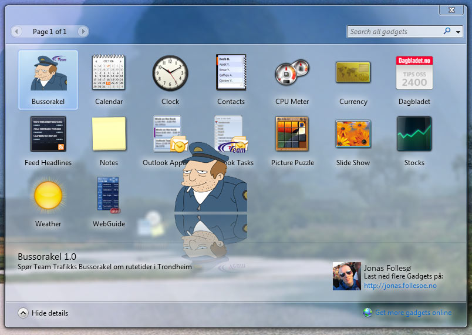Pick the Stocks gadget
This screenshot has width=472, height=335.
tap(414, 134)
